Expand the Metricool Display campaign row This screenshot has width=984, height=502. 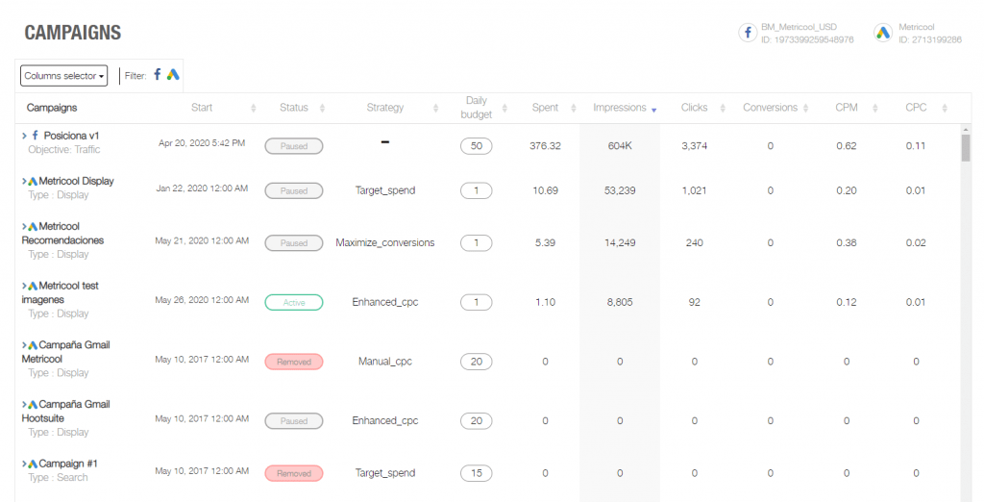coord(24,181)
